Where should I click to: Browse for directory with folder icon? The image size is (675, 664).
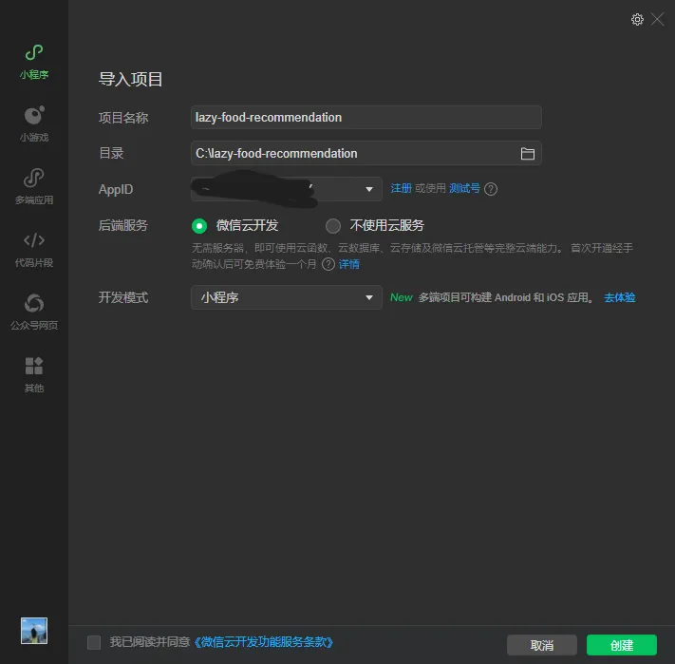tap(527, 154)
